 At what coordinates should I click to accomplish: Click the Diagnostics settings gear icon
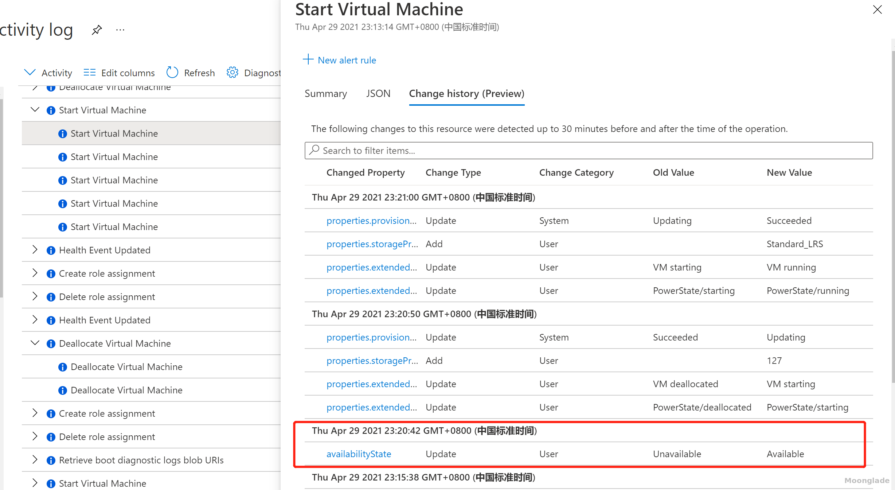(232, 73)
